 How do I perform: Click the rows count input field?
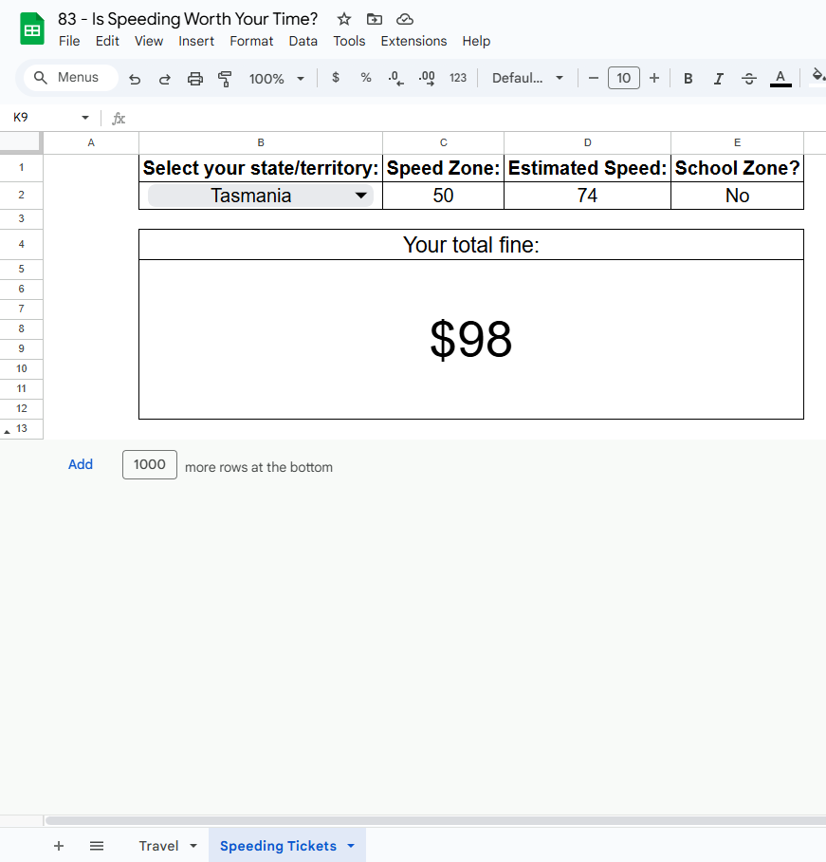(x=150, y=464)
